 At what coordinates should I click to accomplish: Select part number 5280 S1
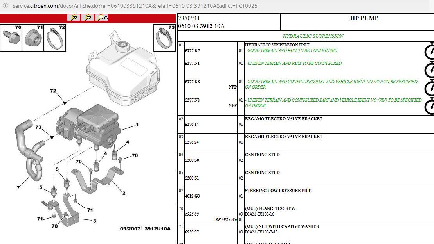[x=192, y=178]
